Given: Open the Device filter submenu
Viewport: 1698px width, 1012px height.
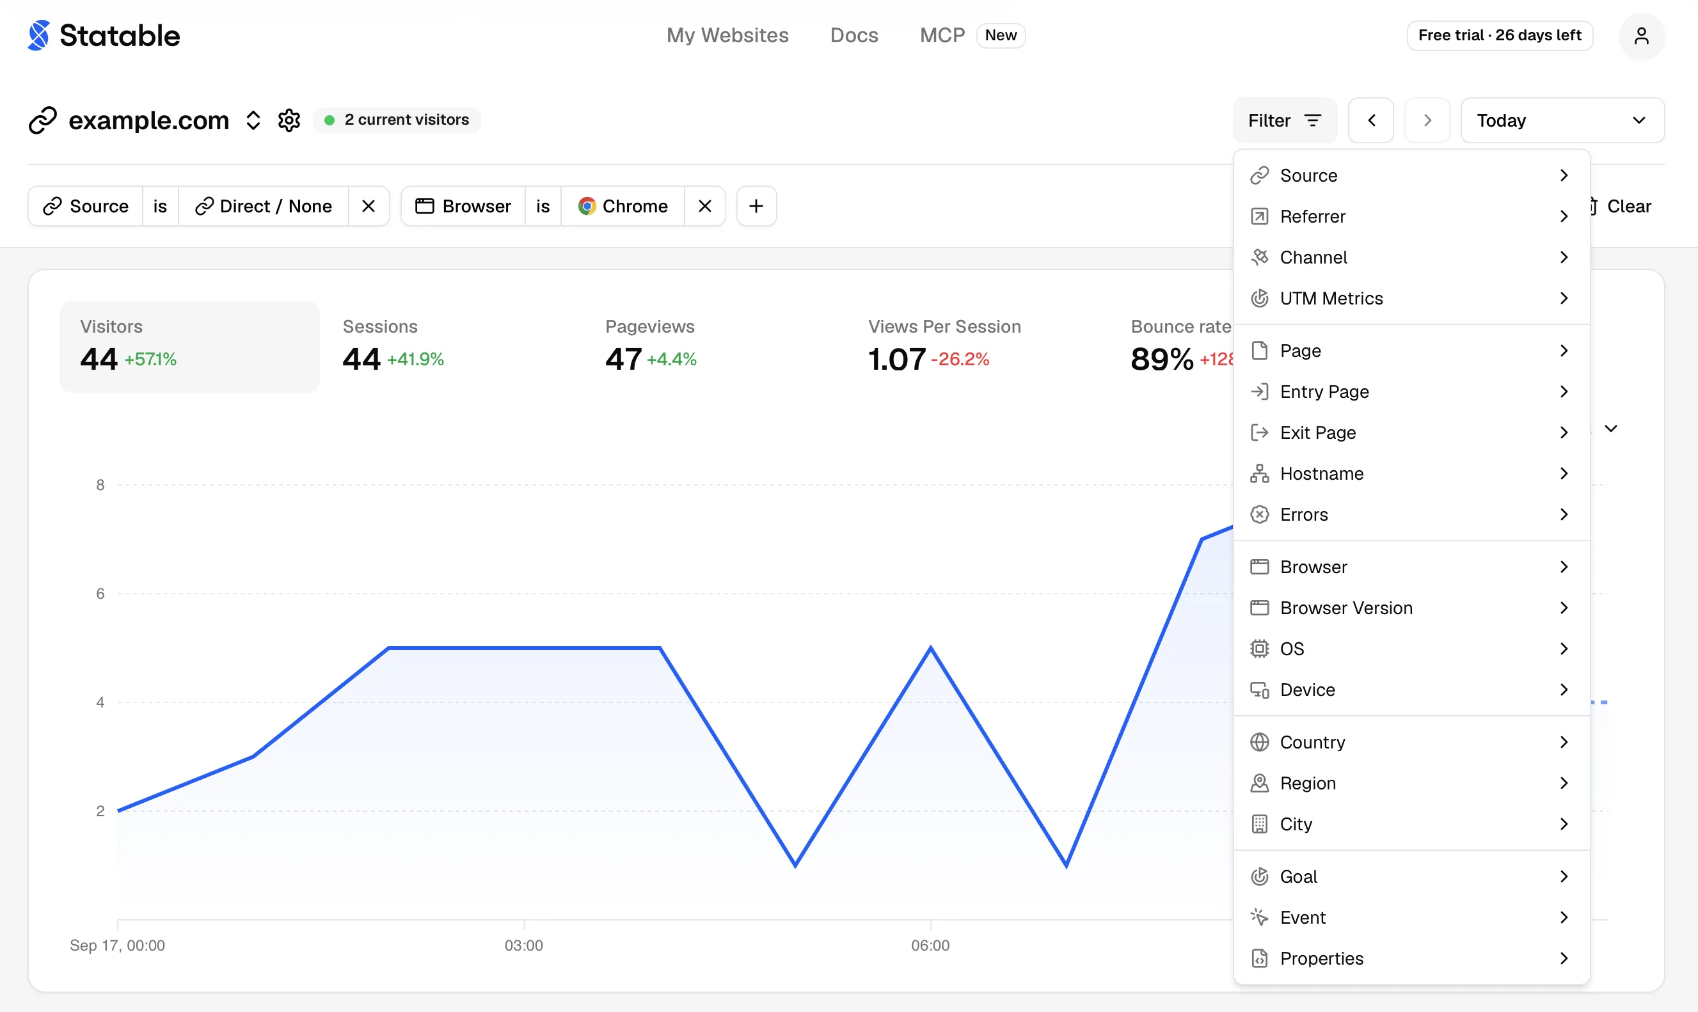Looking at the screenshot, I should [1411, 690].
